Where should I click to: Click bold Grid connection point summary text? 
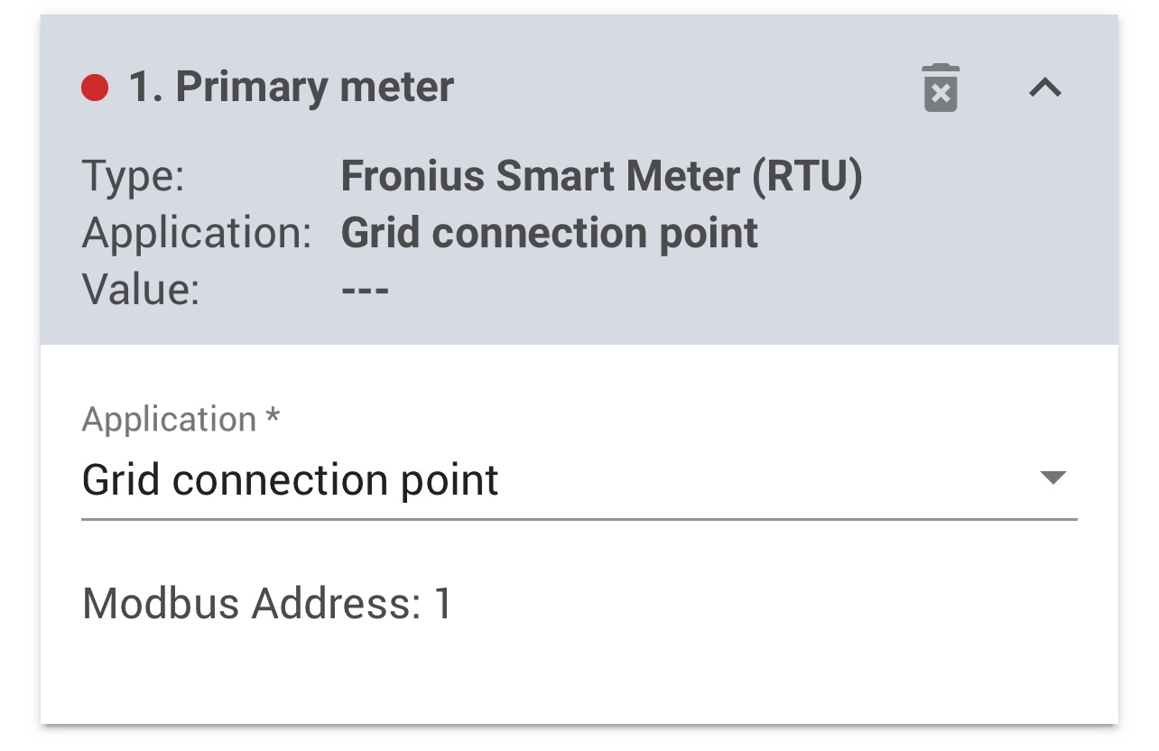tap(549, 233)
